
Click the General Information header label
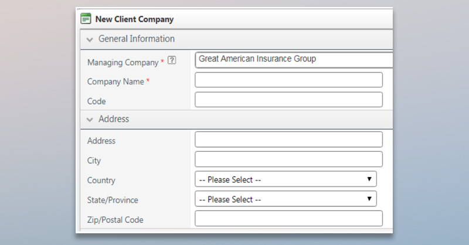tap(136, 39)
